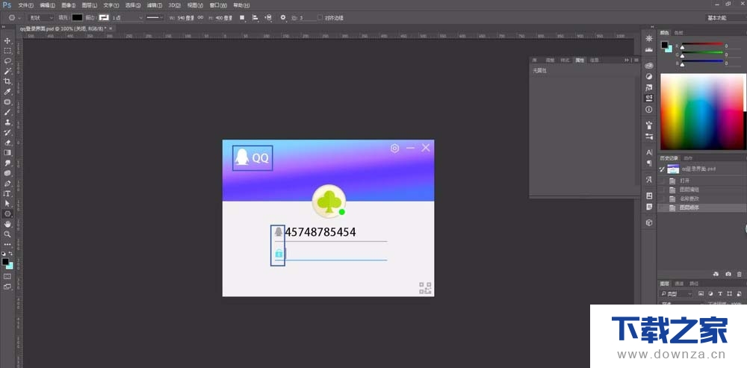Image resolution: width=747 pixels, height=368 pixels.
Task: Close the qq登录界面.psd document tab
Action: coord(111,28)
